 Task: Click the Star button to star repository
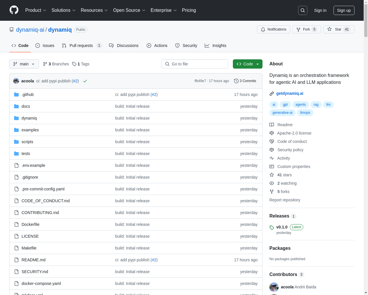pyautogui.click(x=339, y=29)
